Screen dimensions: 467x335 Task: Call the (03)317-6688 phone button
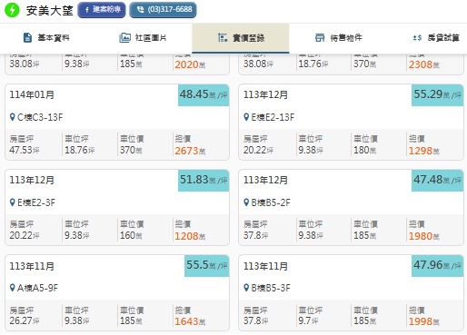163,10
